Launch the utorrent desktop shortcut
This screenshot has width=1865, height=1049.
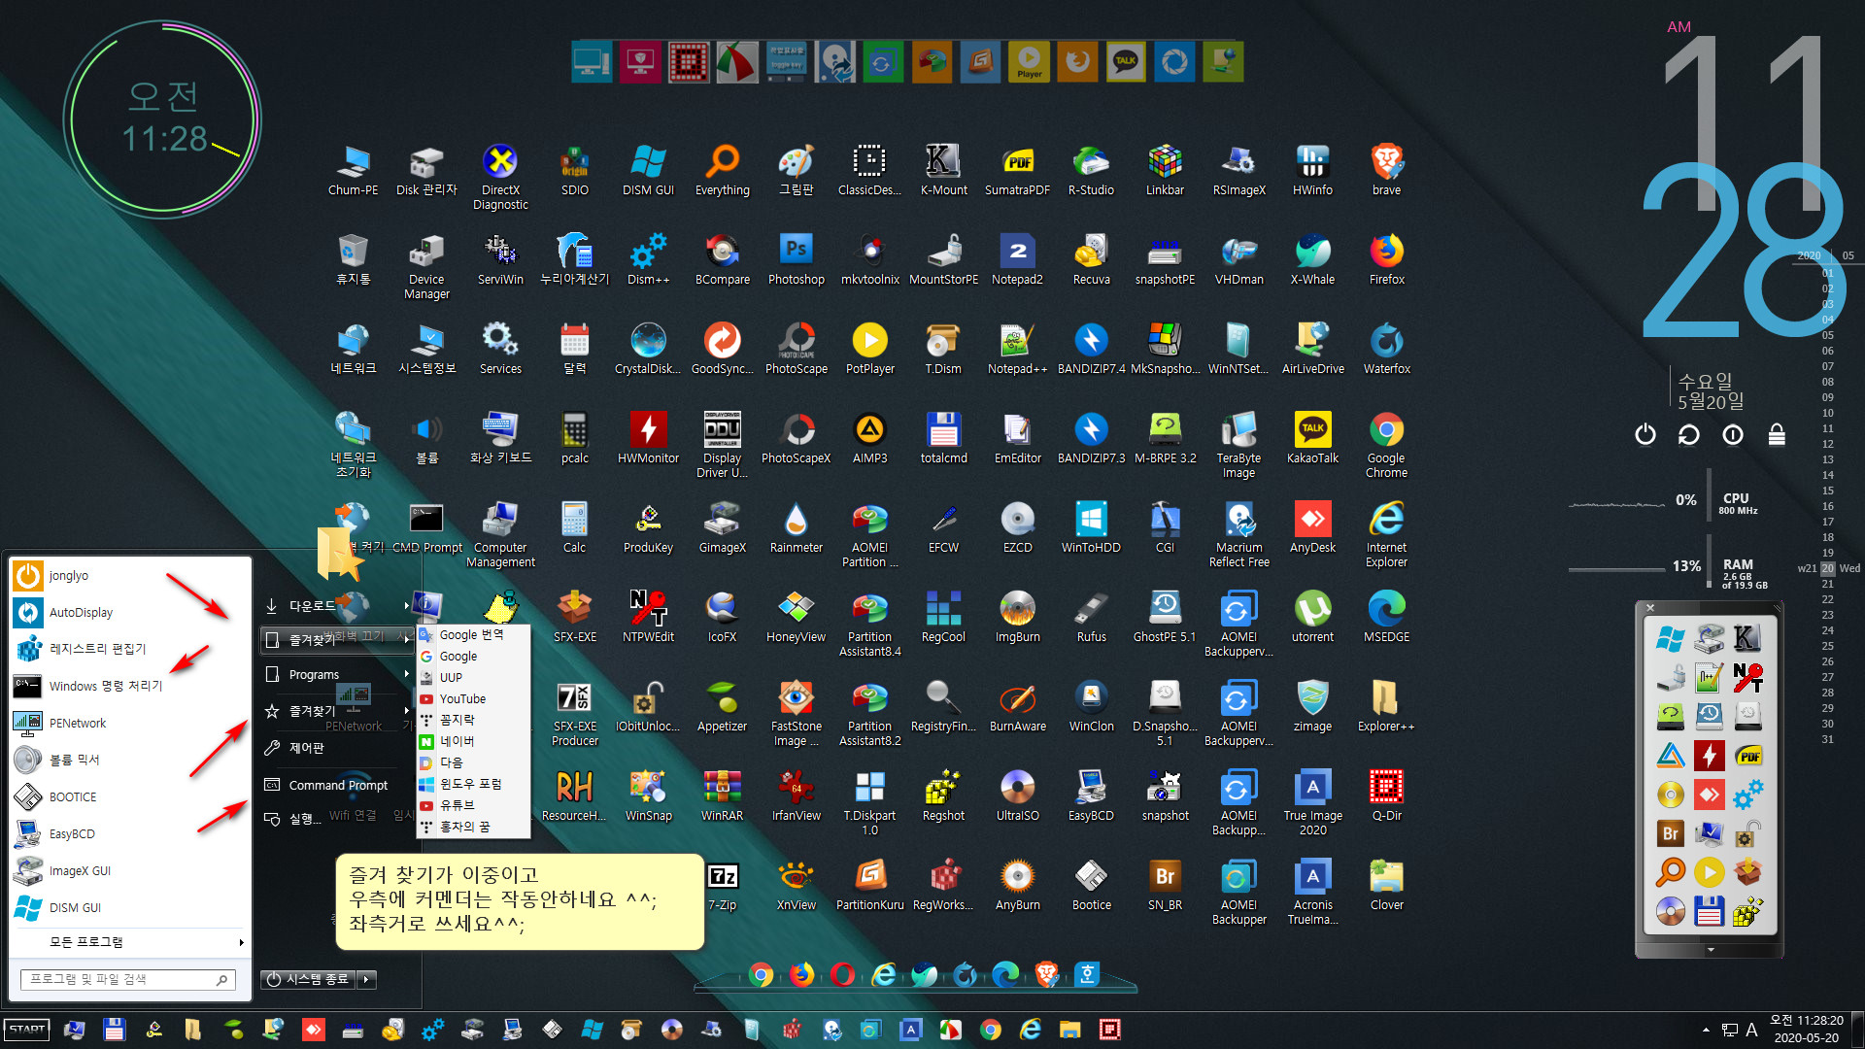pos(1312,617)
